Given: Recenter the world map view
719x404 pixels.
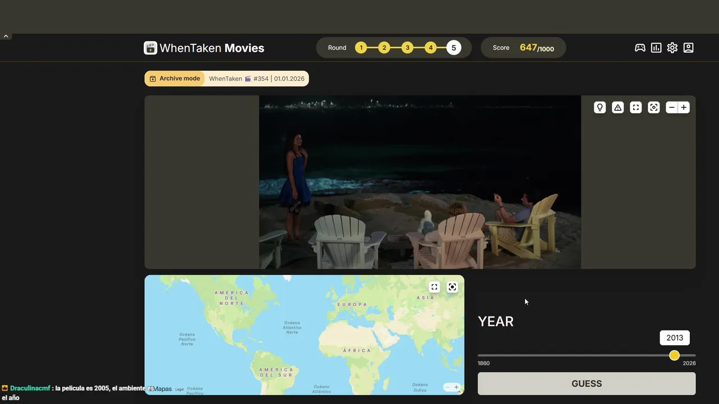Looking at the screenshot, I should [x=452, y=287].
